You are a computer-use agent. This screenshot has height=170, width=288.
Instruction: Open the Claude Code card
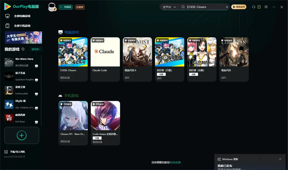(105, 59)
